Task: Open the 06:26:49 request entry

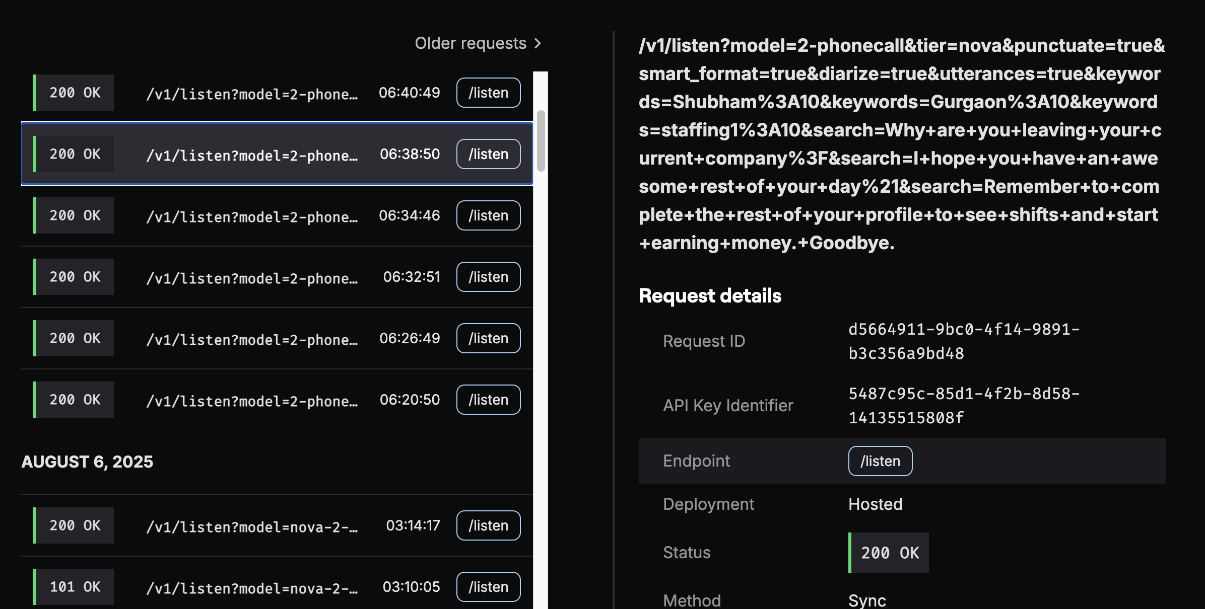Action: point(252,339)
